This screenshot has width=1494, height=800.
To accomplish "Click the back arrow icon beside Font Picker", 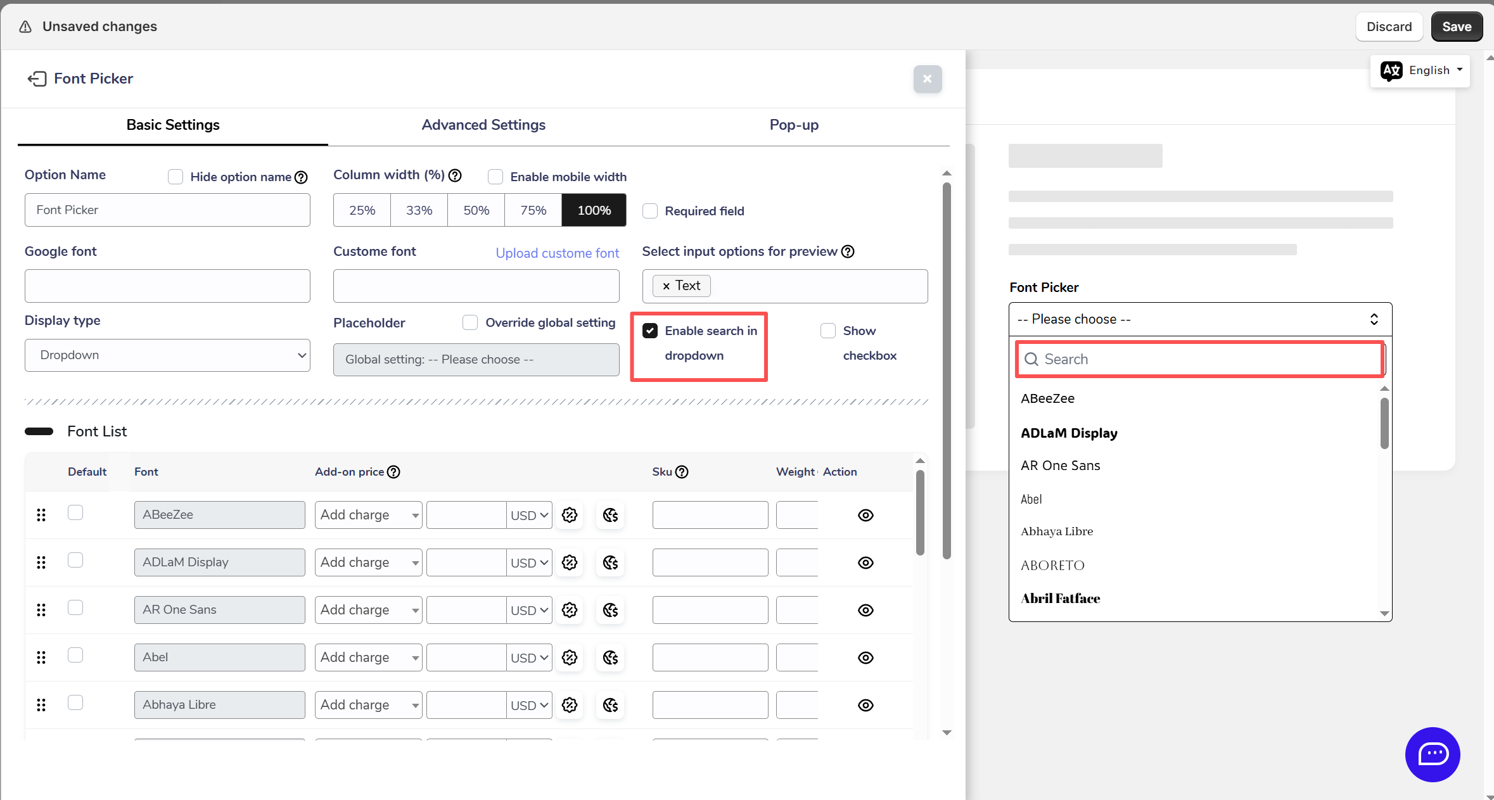I will coord(37,79).
